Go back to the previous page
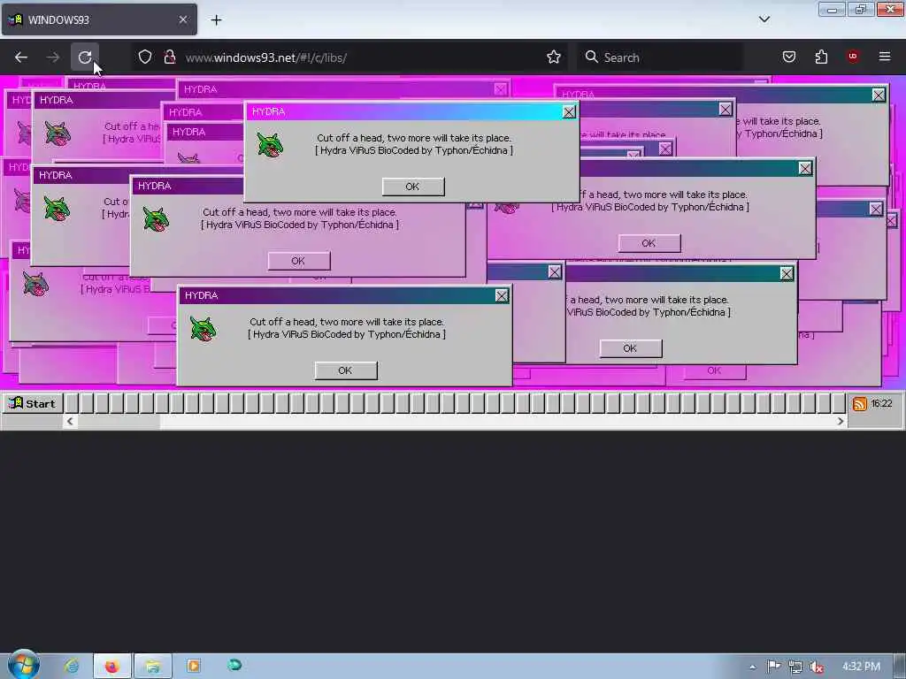Image resolution: width=906 pixels, height=679 pixels. (21, 57)
